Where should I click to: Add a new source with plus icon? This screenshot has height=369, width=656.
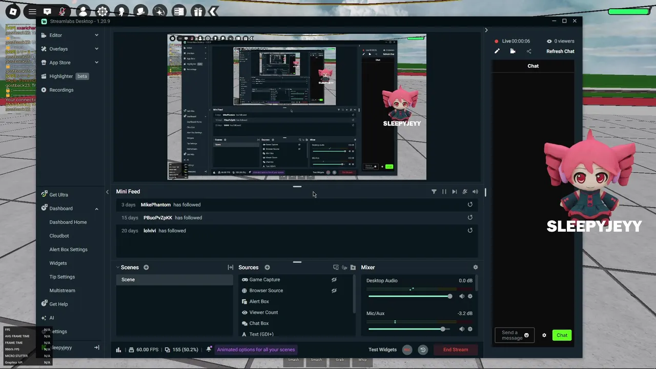click(x=267, y=268)
